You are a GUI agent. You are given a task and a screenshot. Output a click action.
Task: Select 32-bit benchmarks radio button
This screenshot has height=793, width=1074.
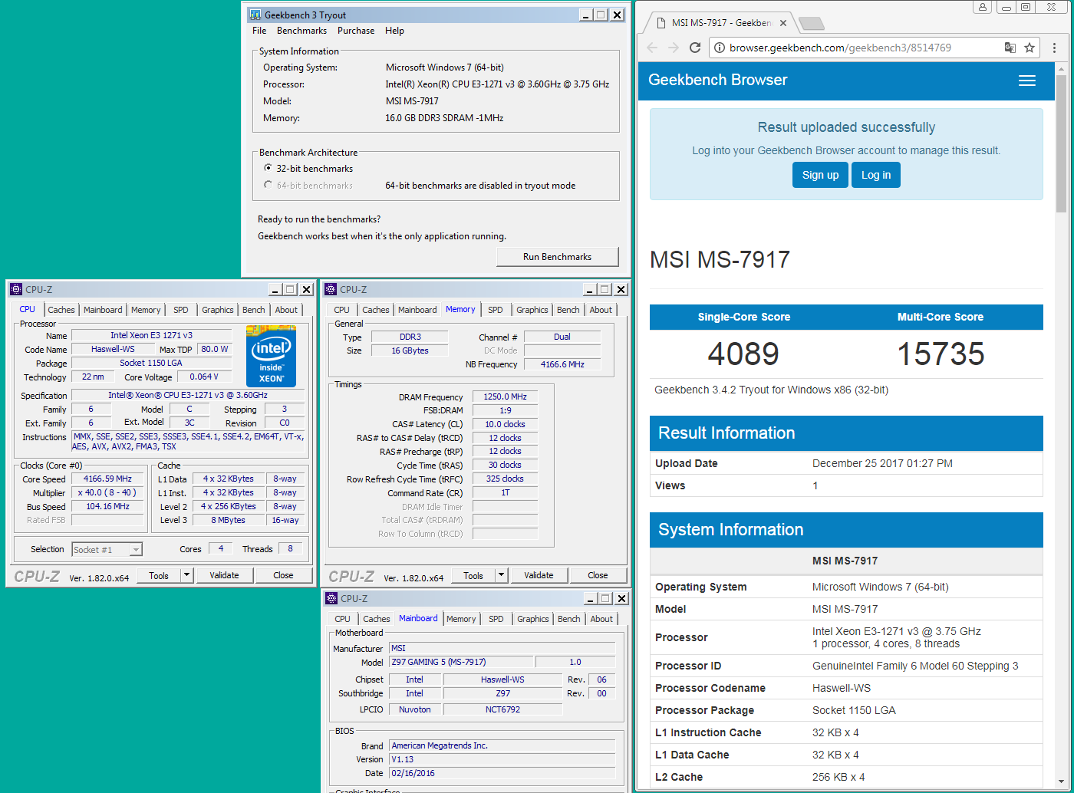click(268, 168)
